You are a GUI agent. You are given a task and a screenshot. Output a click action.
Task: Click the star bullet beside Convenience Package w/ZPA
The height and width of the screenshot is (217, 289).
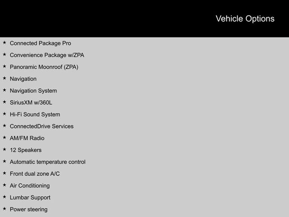point(4,55)
